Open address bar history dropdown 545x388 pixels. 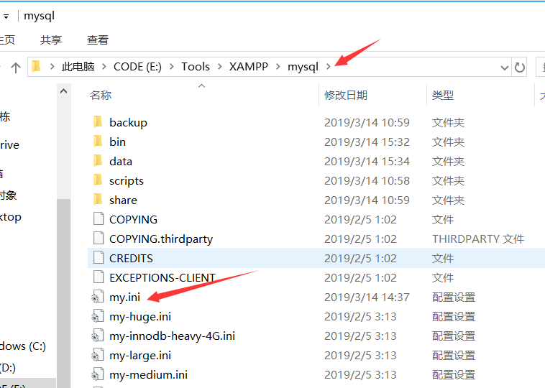point(504,68)
